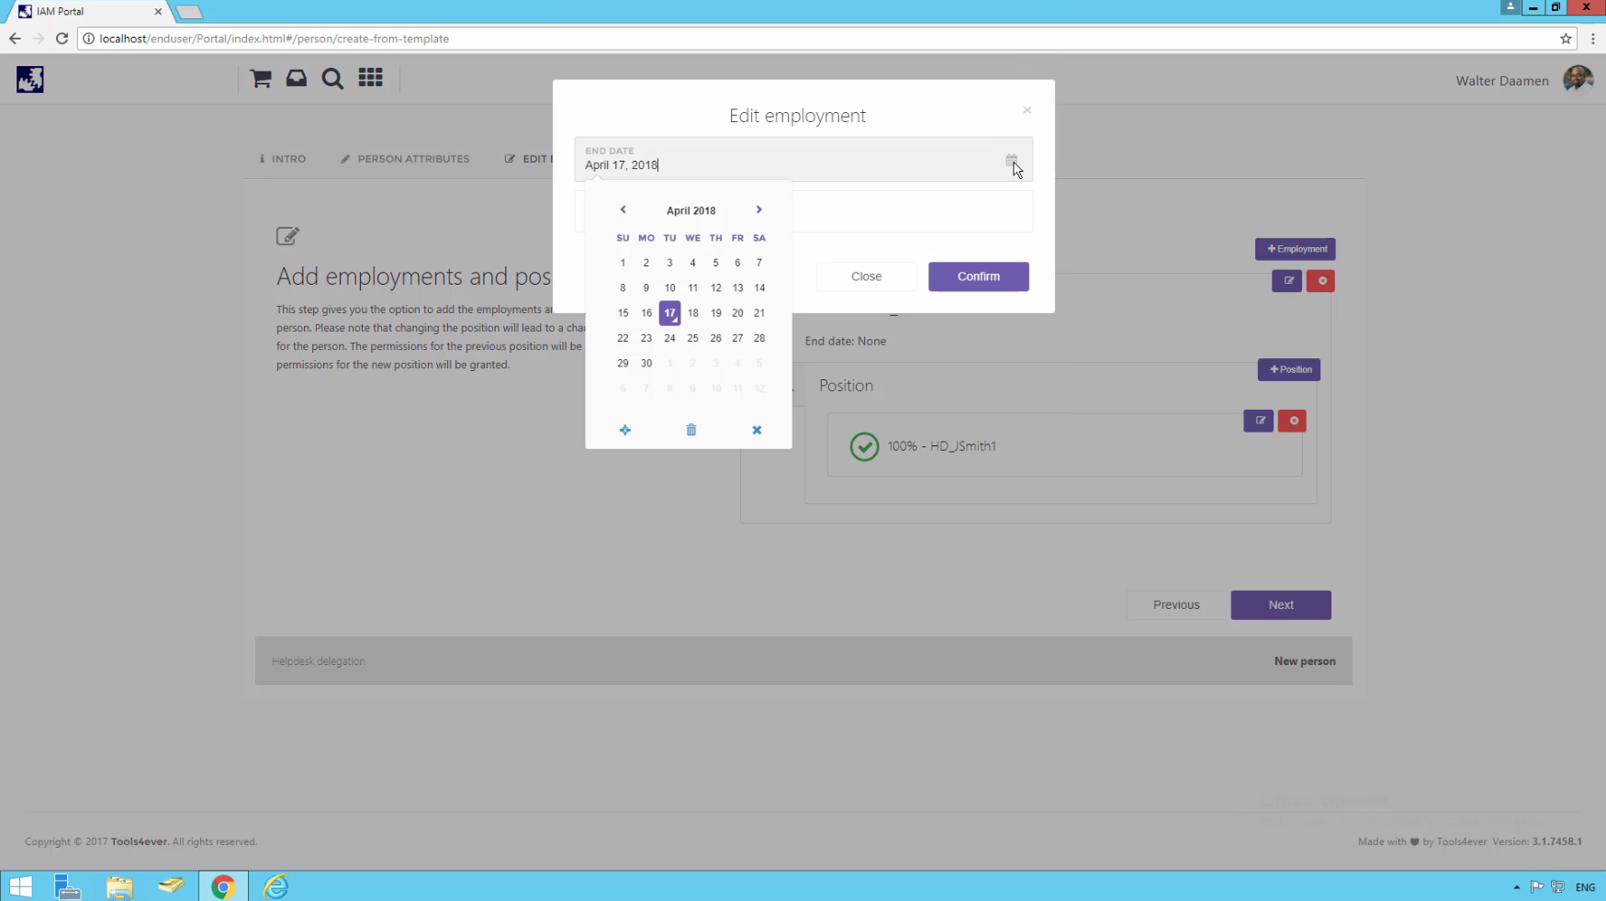1606x901 pixels.
Task: Go to previous month in calendar
Action: click(623, 210)
